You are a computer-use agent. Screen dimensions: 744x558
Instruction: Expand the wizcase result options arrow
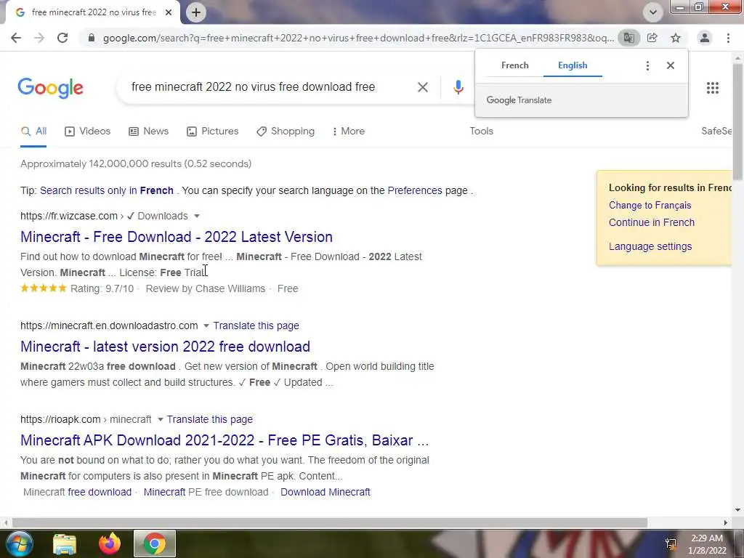[x=197, y=217]
